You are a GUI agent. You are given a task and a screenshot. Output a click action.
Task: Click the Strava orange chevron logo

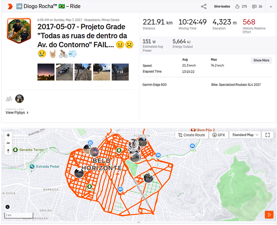click(x=10, y=6)
